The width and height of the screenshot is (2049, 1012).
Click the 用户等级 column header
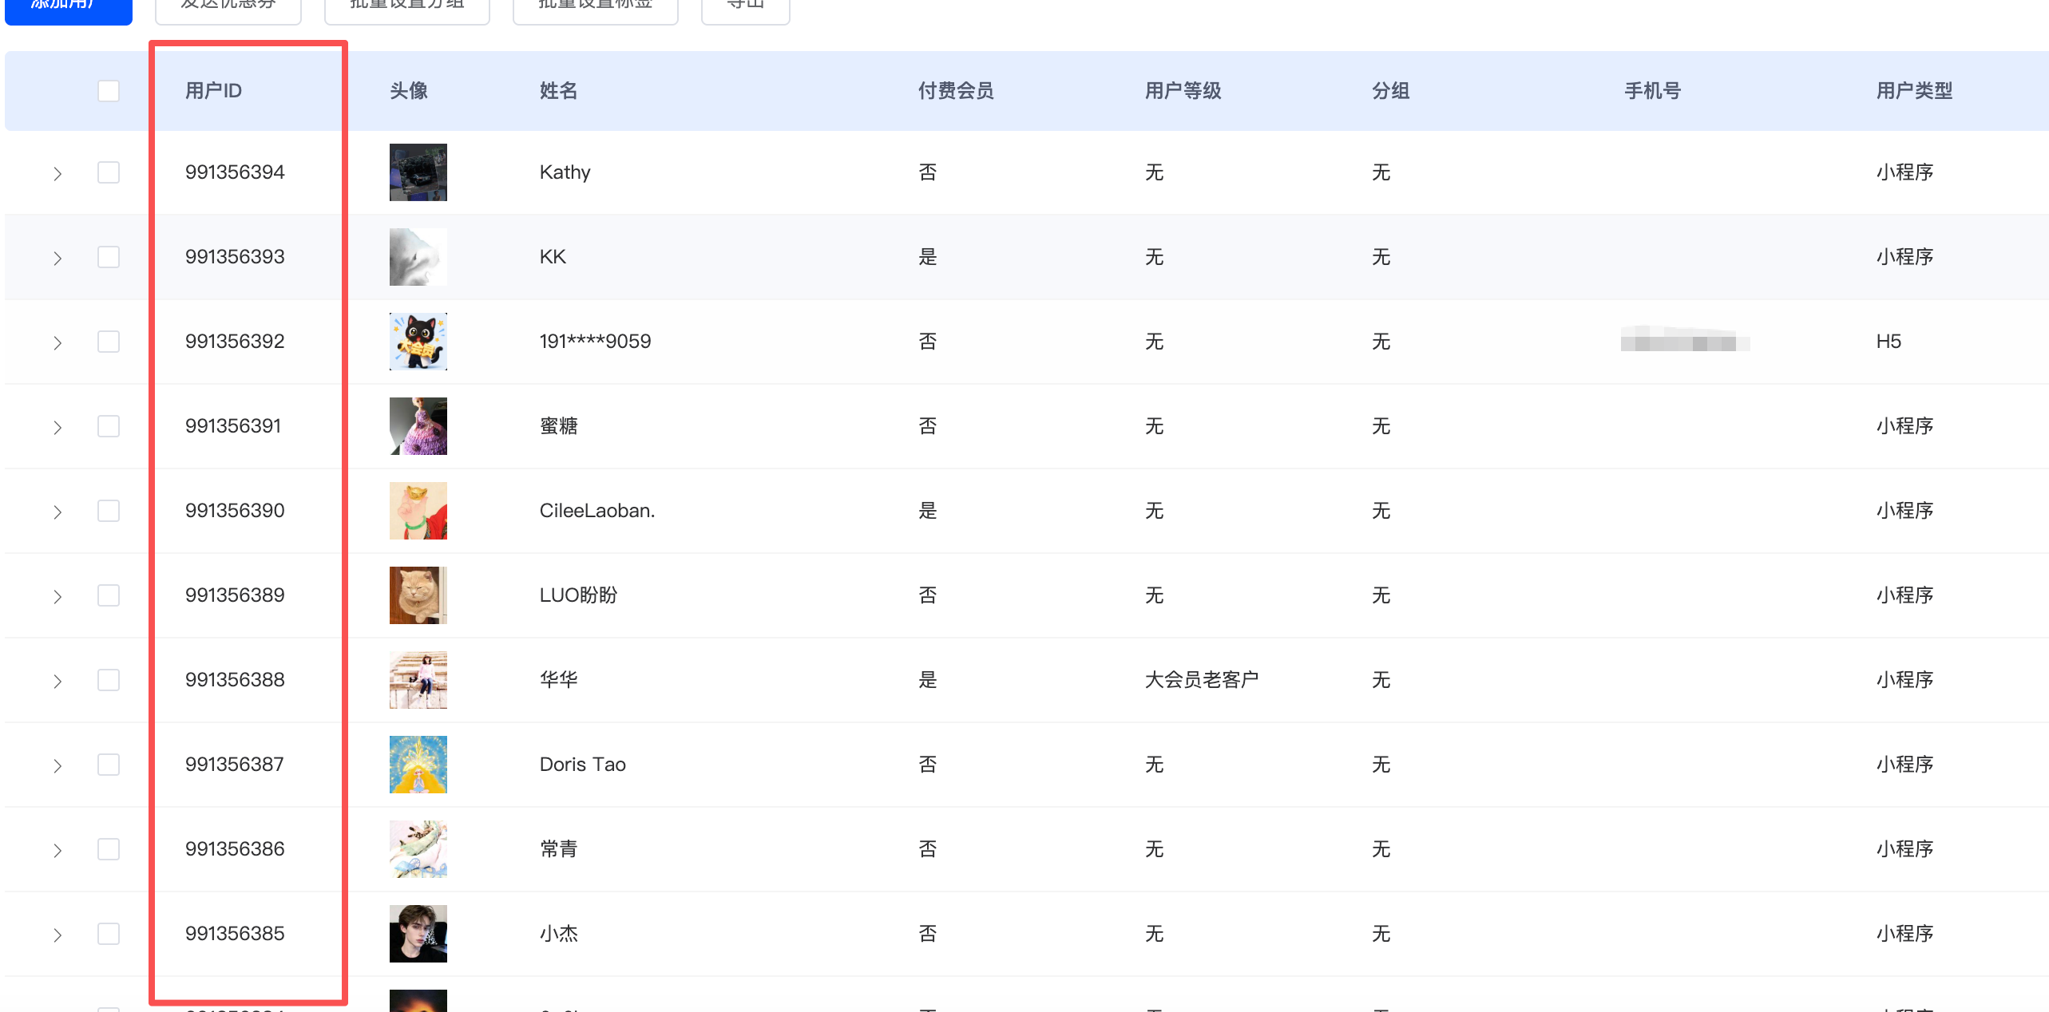pyautogui.click(x=1183, y=91)
